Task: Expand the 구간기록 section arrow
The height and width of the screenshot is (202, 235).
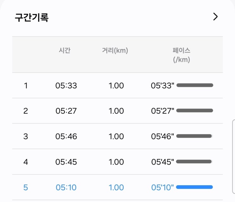Action: pos(215,17)
